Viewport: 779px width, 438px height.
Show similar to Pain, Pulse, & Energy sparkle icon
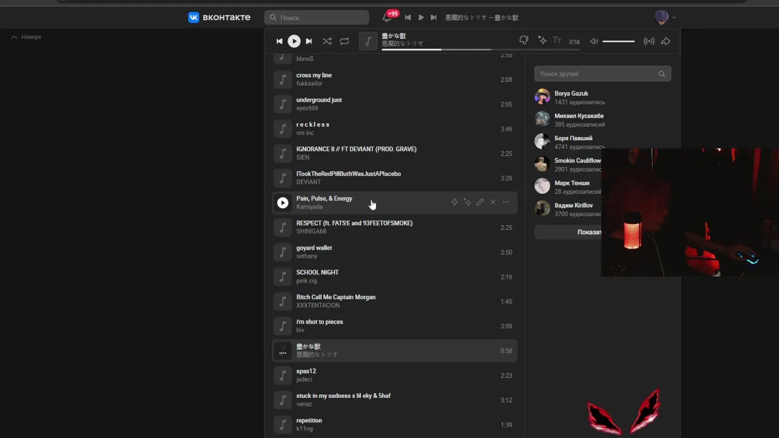(467, 202)
